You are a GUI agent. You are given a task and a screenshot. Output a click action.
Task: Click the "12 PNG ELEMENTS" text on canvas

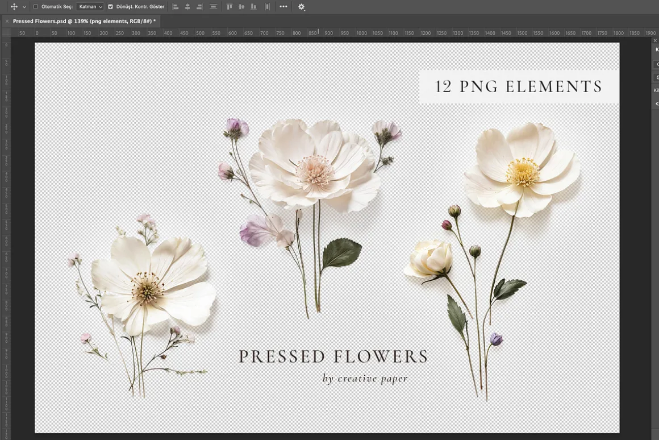(x=519, y=86)
